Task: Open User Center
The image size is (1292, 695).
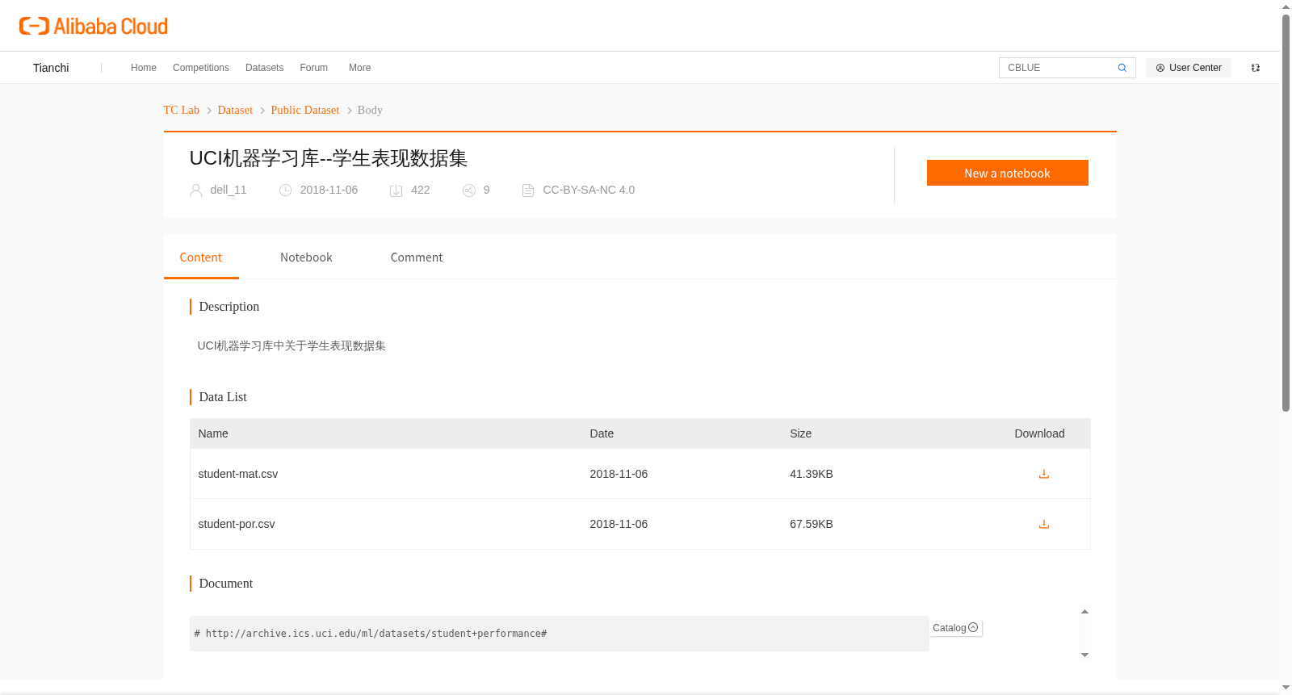Action: (x=1189, y=68)
